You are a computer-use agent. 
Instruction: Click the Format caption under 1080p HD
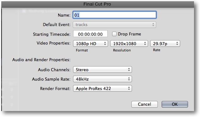[82, 50]
